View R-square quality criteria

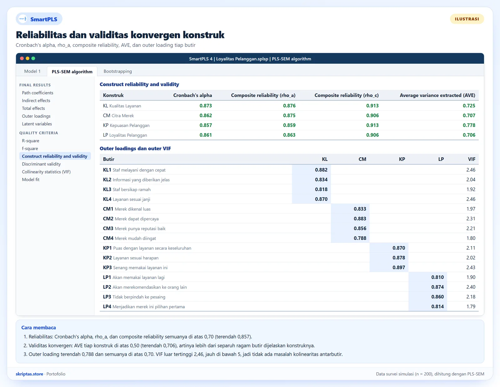pos(31,141)
